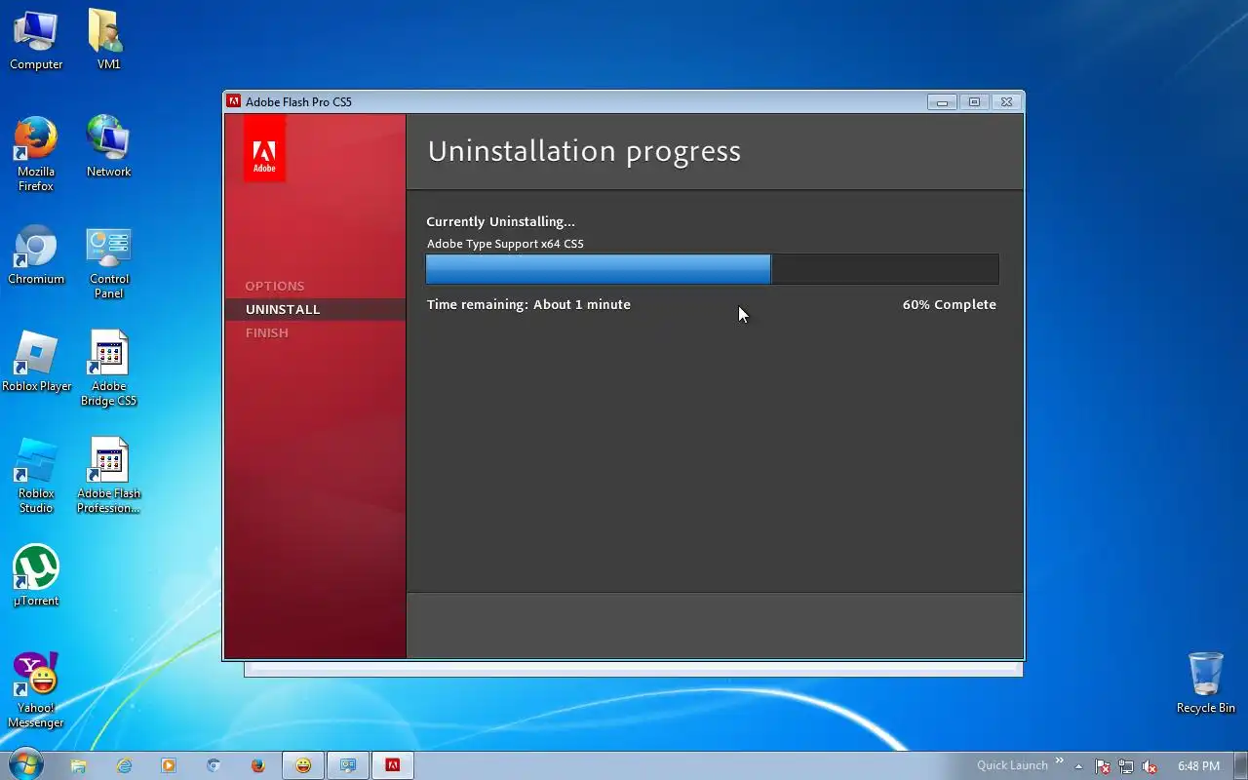Switch to the Control Panel taskbar button

tap(348, 765)
